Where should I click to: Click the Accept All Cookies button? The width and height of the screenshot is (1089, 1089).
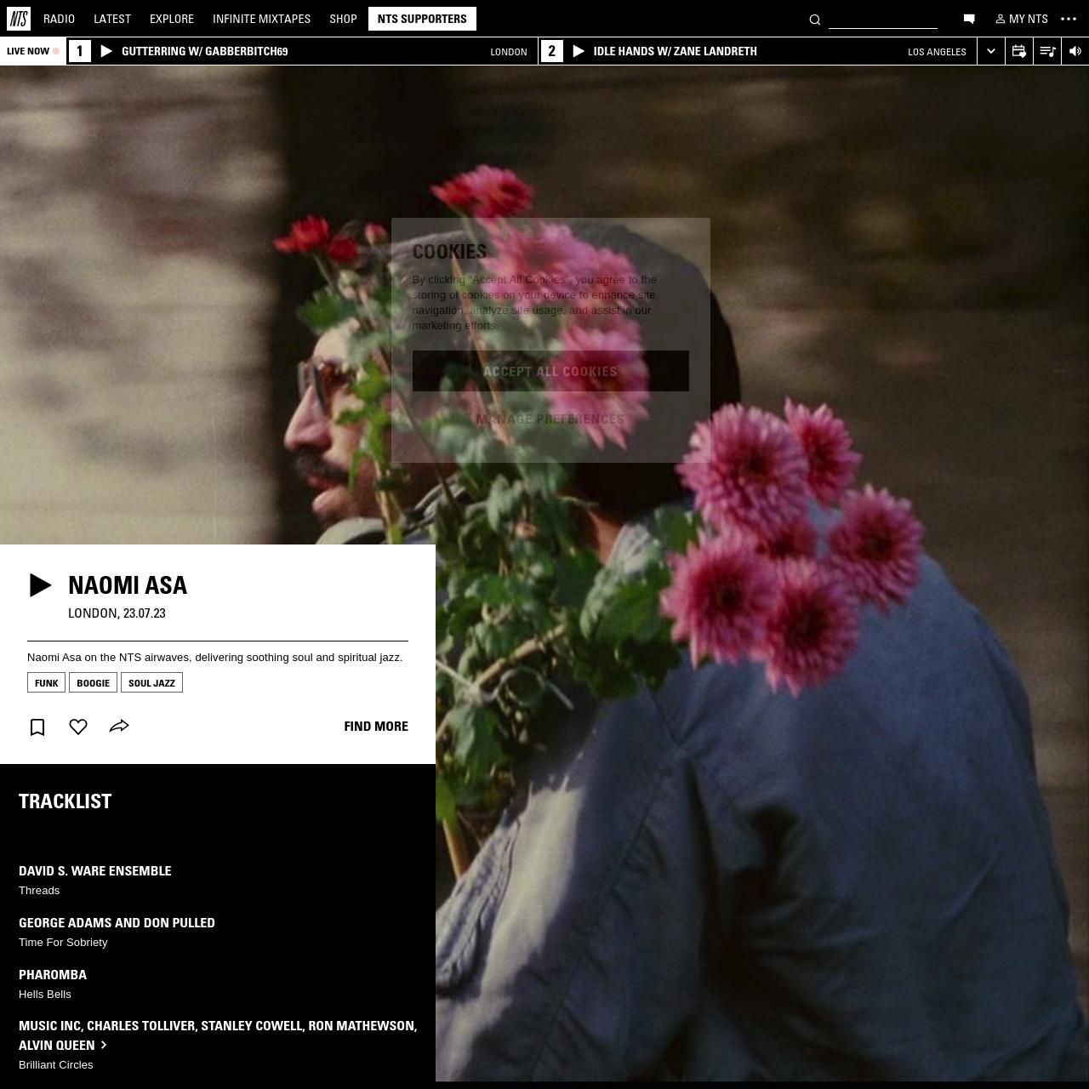click(550, 371)
